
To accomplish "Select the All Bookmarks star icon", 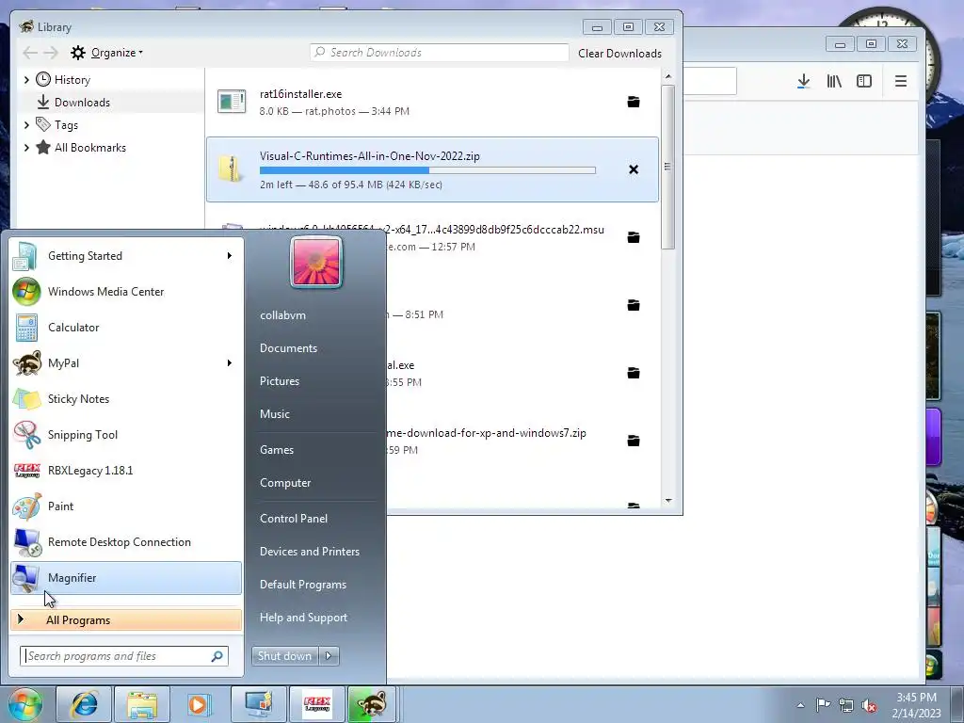I will click(43, 148).
